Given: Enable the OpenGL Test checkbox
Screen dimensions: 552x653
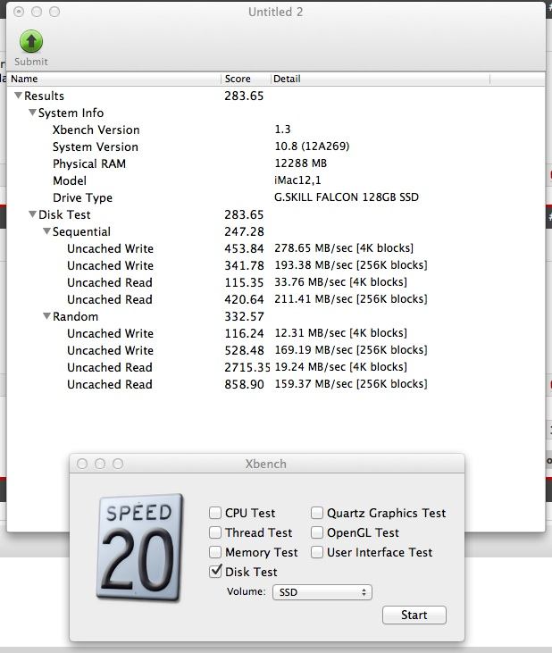Looking at the screenshot, I should pos(317,532).
